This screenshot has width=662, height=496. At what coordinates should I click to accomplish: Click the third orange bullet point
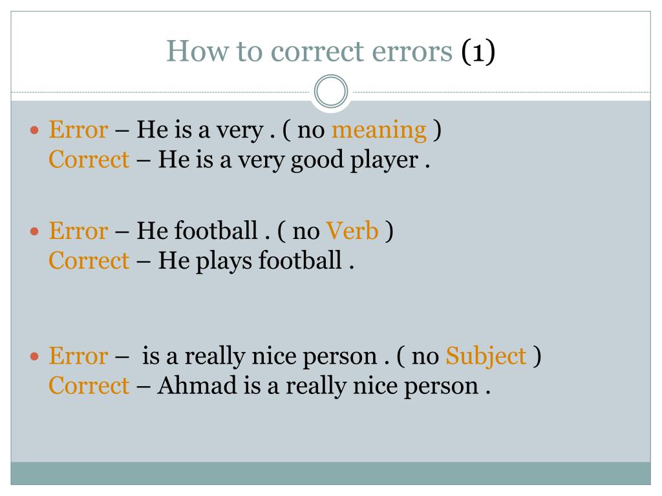pos(35,356)
